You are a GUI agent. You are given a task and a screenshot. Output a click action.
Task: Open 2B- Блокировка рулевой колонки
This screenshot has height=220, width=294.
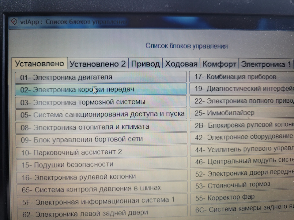point(242,125)
